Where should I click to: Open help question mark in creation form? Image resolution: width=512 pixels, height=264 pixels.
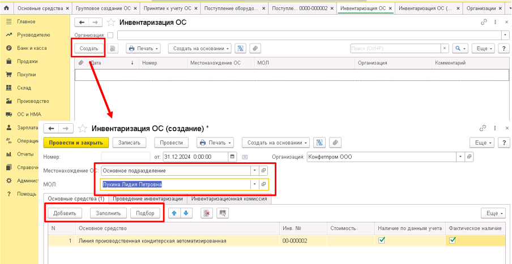tap(505, 142)
